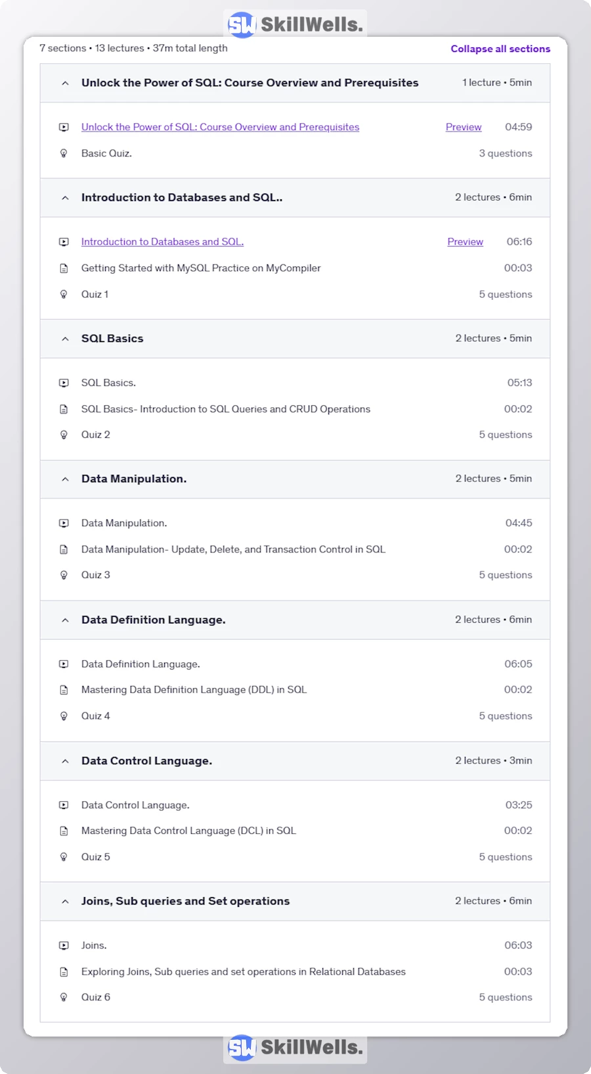Viewport: 591px width, 1074px height.
Task: Click the lightbulb icon beside Quiz 3
Action: pos(64,575)
